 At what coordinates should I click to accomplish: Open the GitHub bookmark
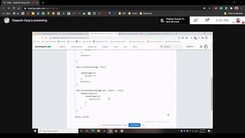pos(94,13)
